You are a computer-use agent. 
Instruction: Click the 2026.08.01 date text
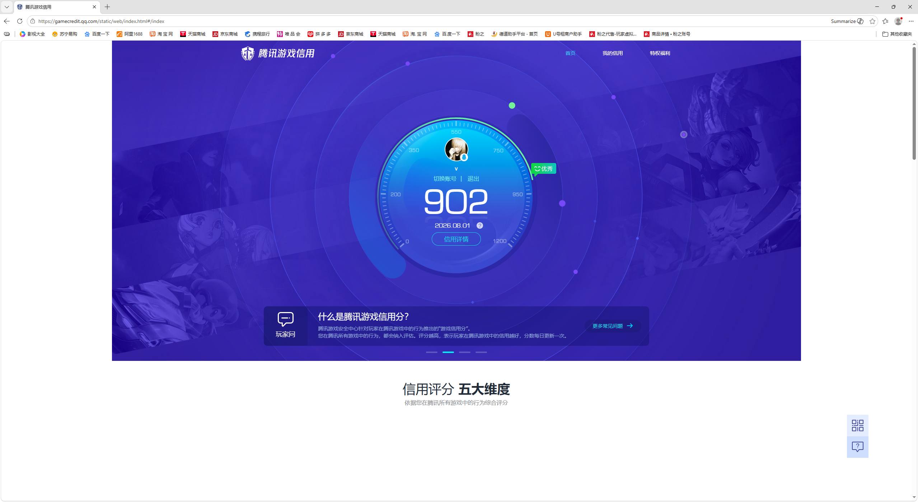pyautogui.click(x=452, y=226)
